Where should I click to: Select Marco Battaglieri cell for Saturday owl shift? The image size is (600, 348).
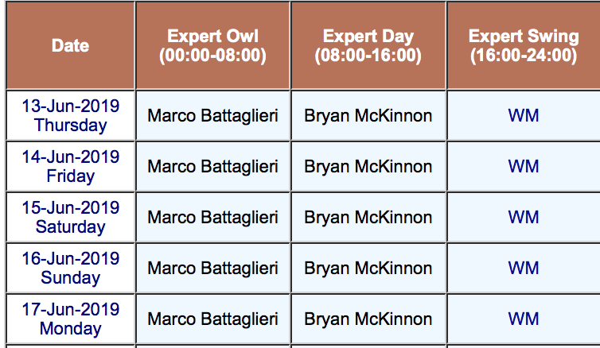[x=212, y=217]
